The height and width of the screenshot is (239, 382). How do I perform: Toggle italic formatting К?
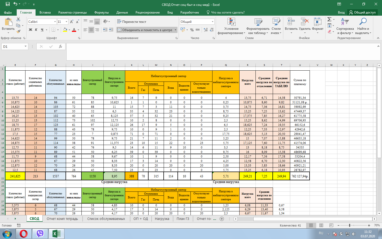coord(36,30)
